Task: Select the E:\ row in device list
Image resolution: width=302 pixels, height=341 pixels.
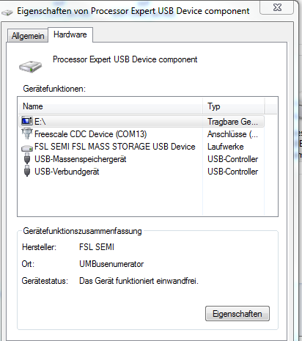Action: (x=141, y=121)
